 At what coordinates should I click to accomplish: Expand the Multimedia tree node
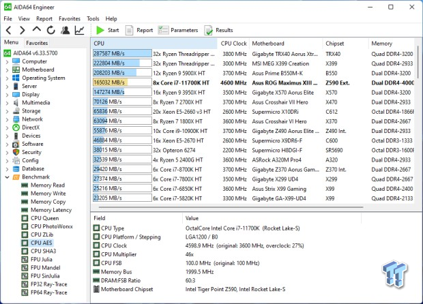[8, 103]
